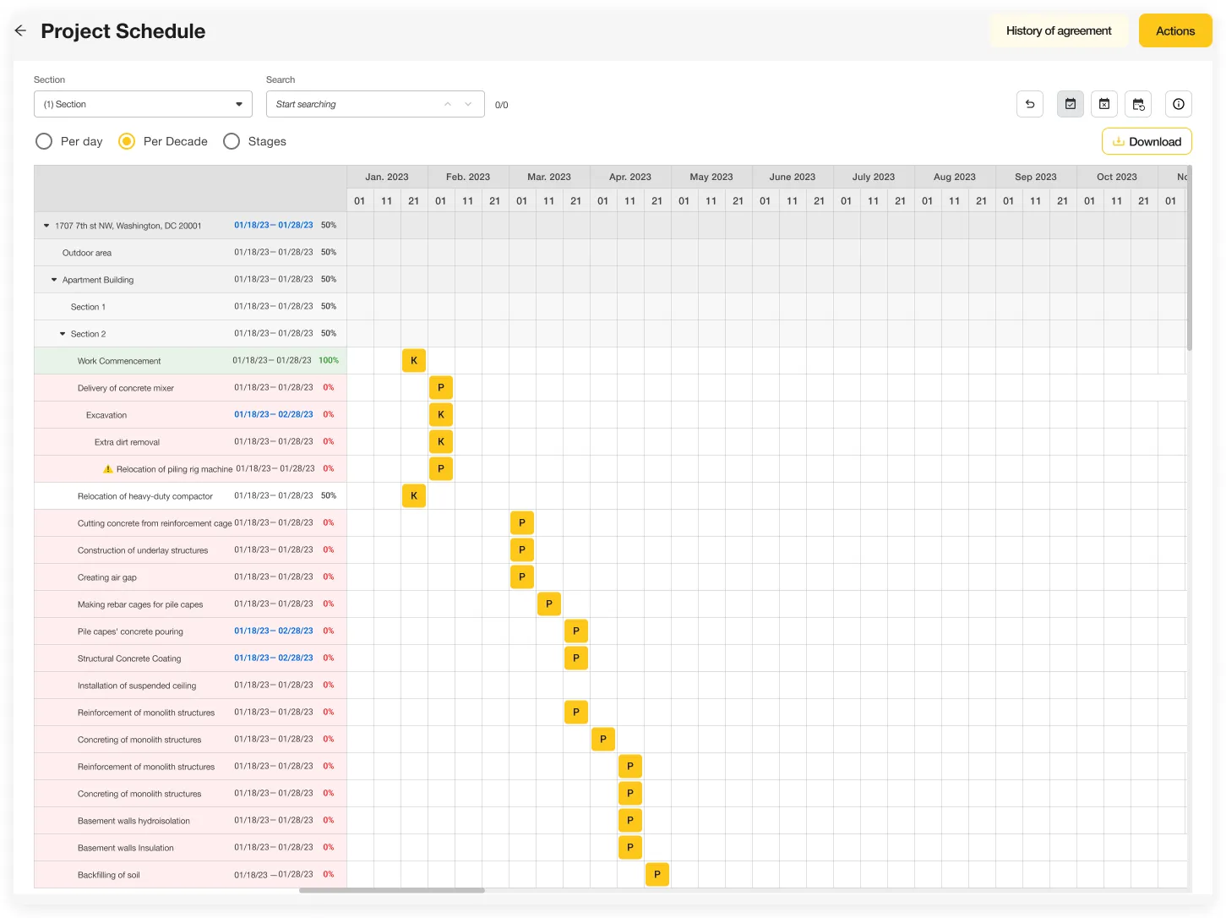Go back using the arrow beside Project Schedule
Viewport: 1226px width, 918px height.
click(20, 30)
